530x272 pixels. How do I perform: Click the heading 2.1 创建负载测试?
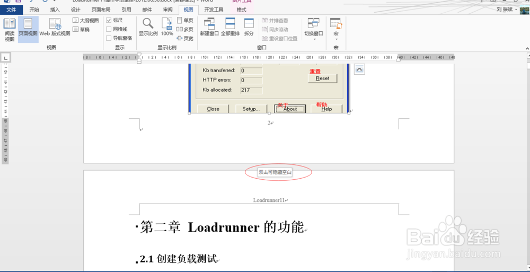178,259
